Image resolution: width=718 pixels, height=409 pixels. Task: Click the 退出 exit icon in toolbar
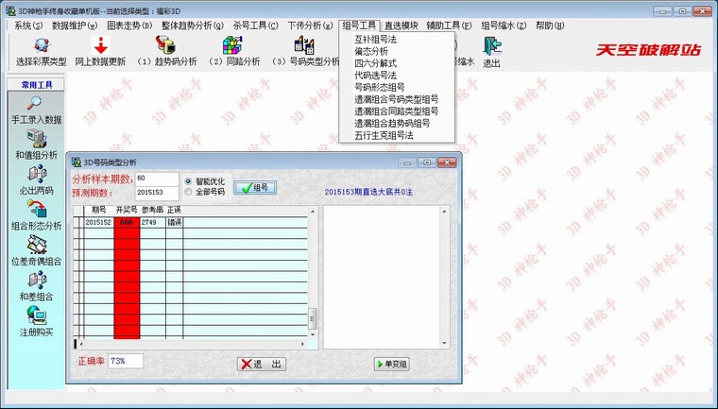tap(491, 47)
